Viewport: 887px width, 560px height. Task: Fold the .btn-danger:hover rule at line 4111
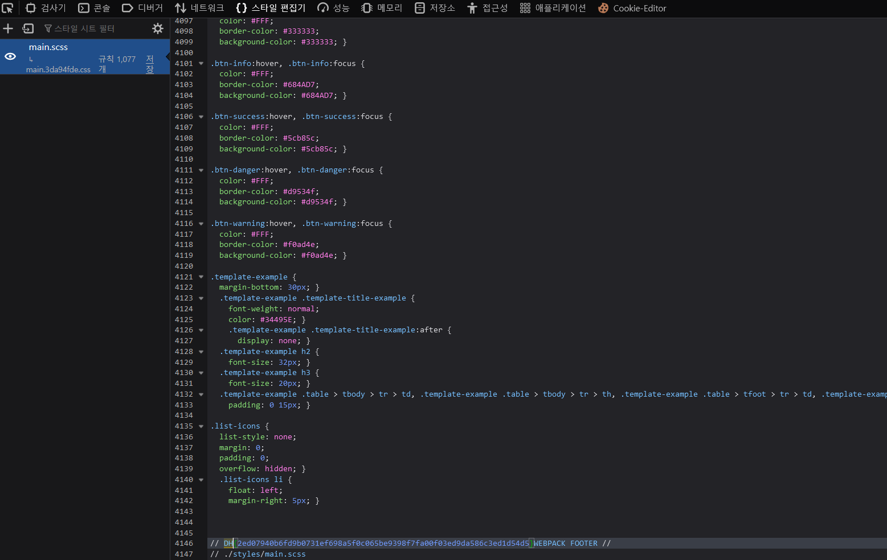201,170
